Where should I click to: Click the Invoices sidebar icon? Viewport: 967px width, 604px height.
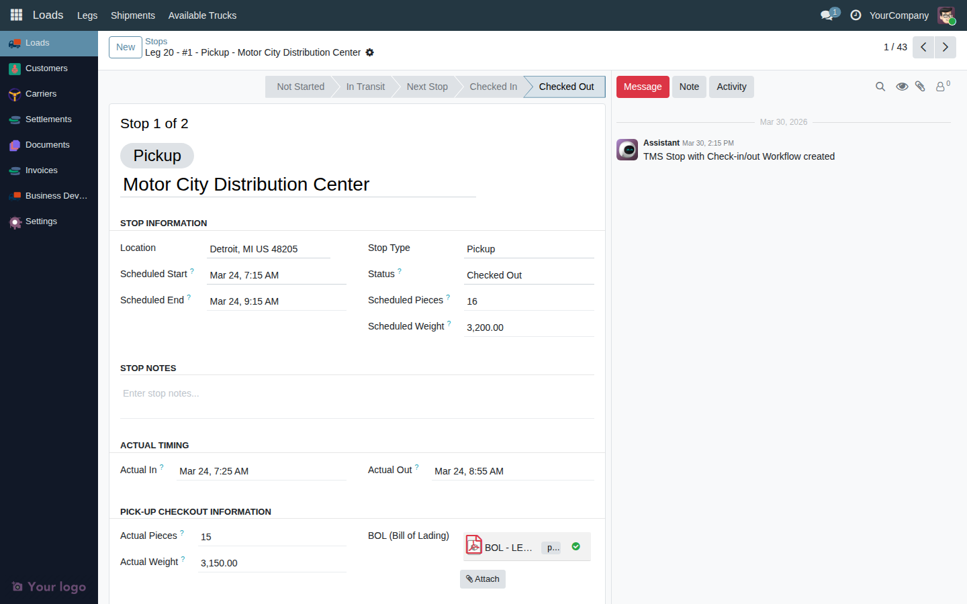pyautogui.click(x=15, y=170)
